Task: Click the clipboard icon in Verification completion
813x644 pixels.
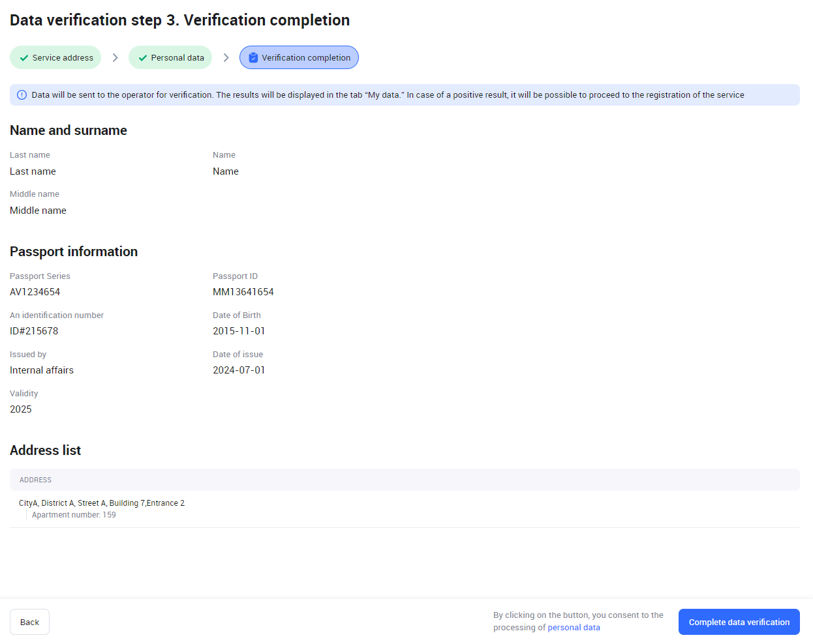Action: point(253,58)
